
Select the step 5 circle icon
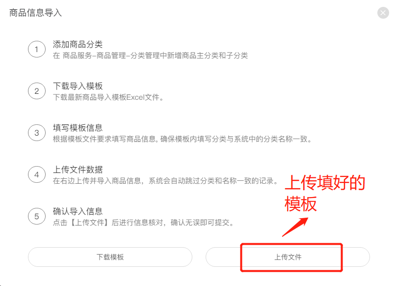[x=37, y=216]
